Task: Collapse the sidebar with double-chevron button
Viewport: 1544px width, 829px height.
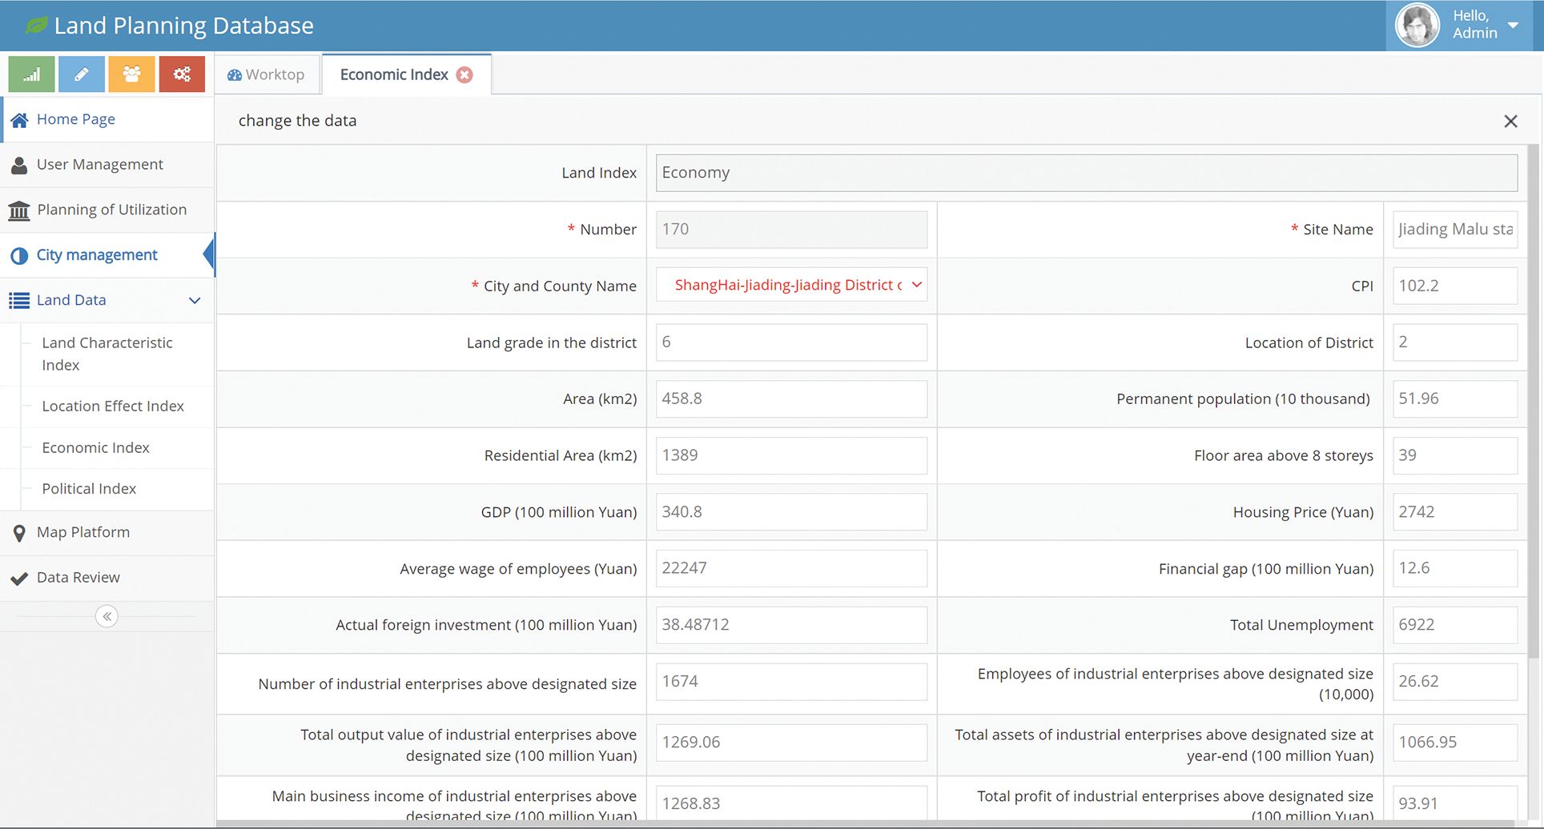Action: click(x=107, y=616)
